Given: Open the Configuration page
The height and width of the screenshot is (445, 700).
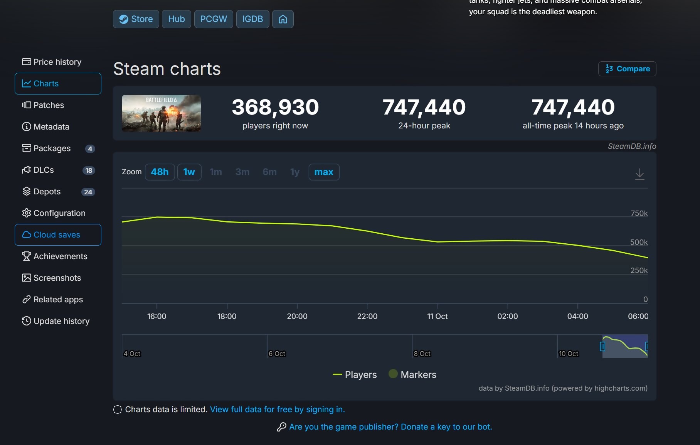Looking at the screenshot, I should [x=59, y=213].
